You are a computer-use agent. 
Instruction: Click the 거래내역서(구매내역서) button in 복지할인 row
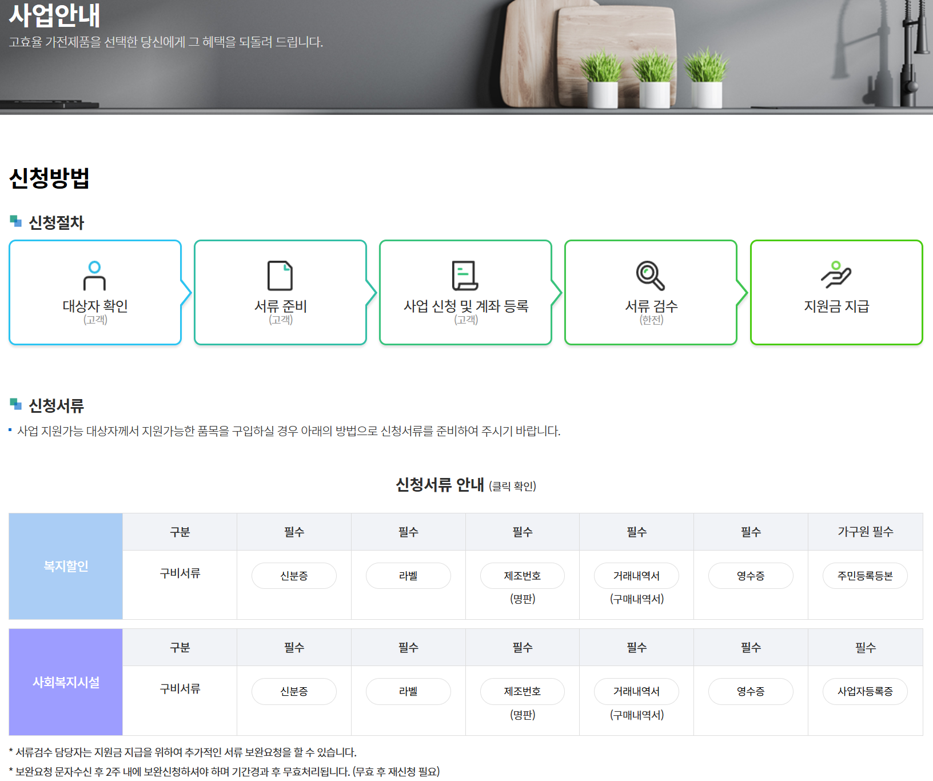636,576
